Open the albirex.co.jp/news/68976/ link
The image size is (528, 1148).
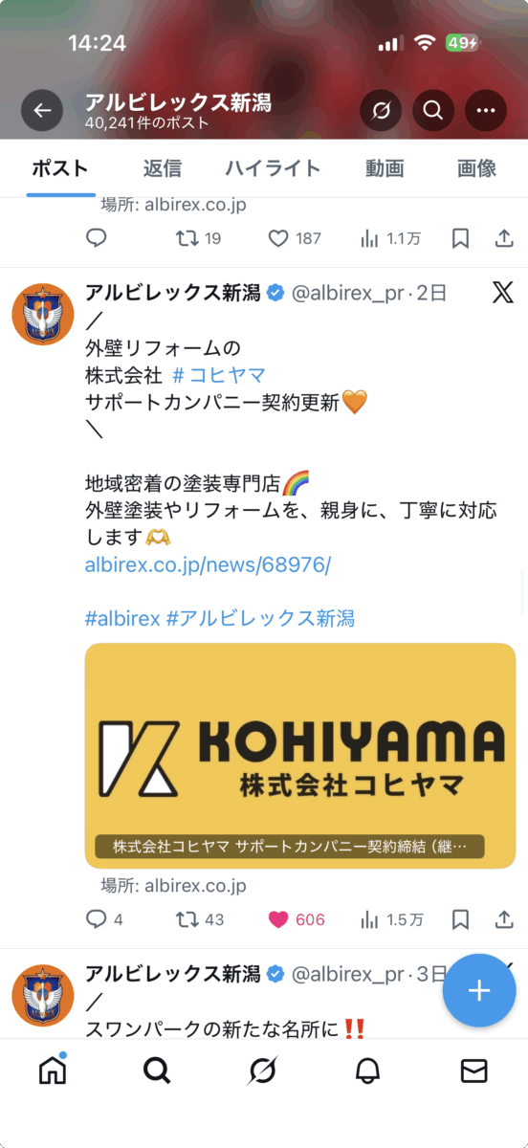[208, 564]
